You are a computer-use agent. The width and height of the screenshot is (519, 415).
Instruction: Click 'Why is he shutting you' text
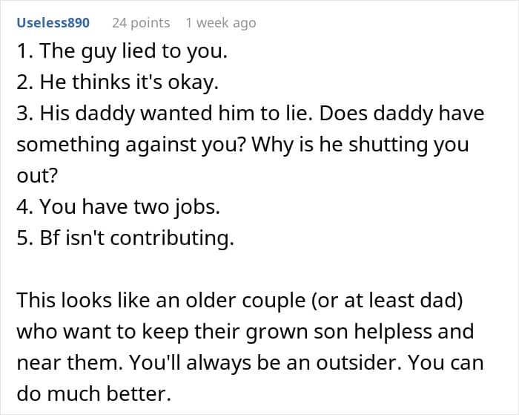click(x=360, y=145)
